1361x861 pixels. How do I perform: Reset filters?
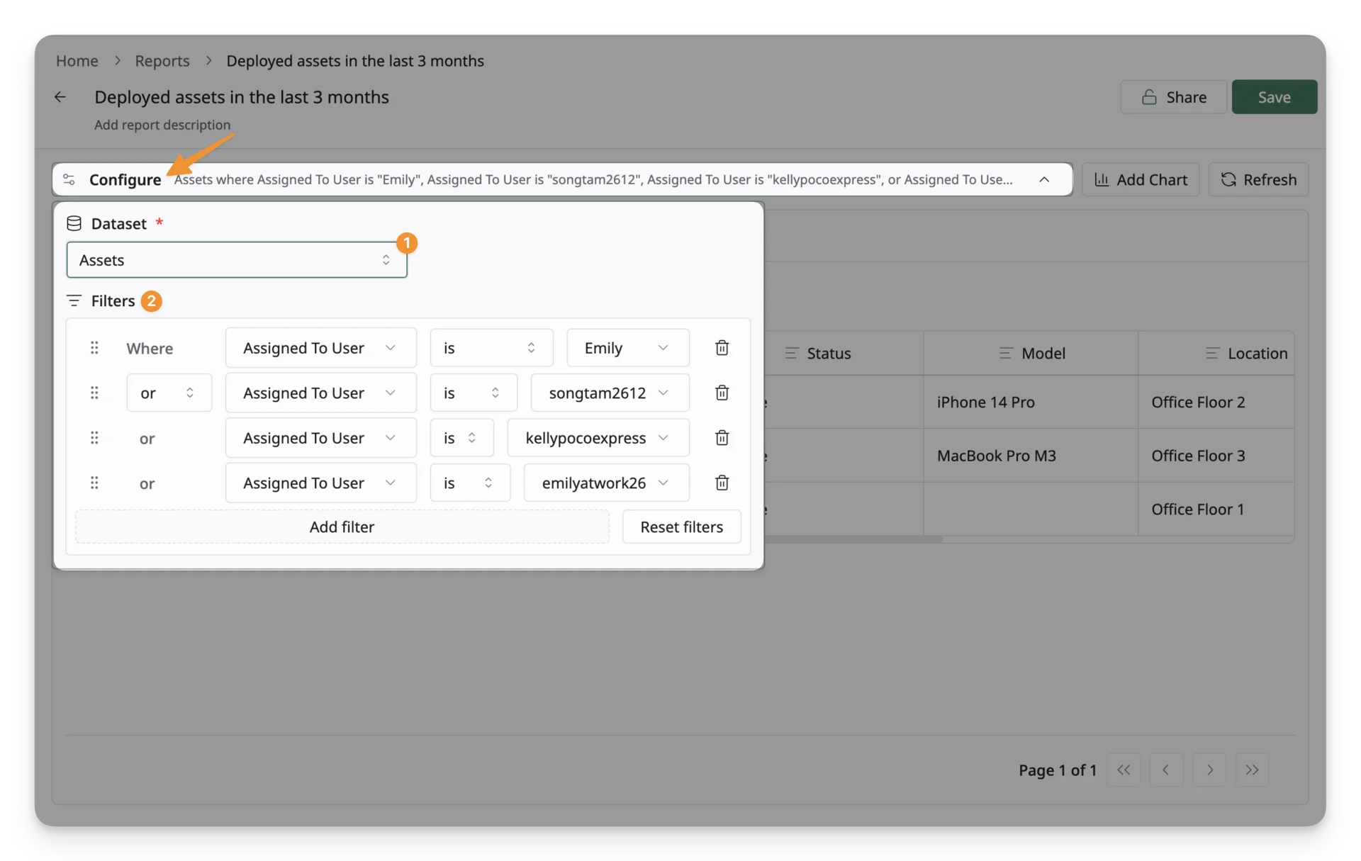(x=681, y=527)
